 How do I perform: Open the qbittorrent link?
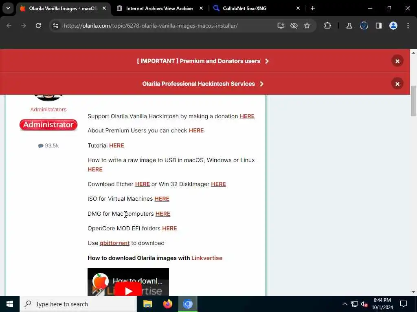click(x=114, y=243)
